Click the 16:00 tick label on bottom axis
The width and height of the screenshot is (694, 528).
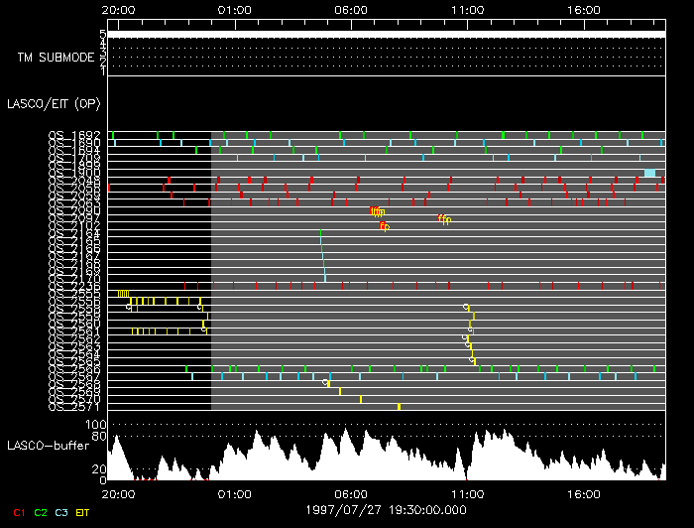point(583,491)
